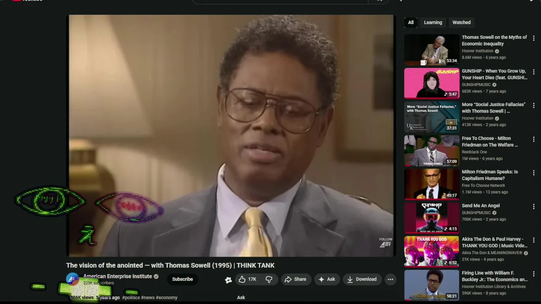This screenshot has height=304, width=541.
Task: Open options menu for Send Me An Angel
Action: (x=534, y=206)
